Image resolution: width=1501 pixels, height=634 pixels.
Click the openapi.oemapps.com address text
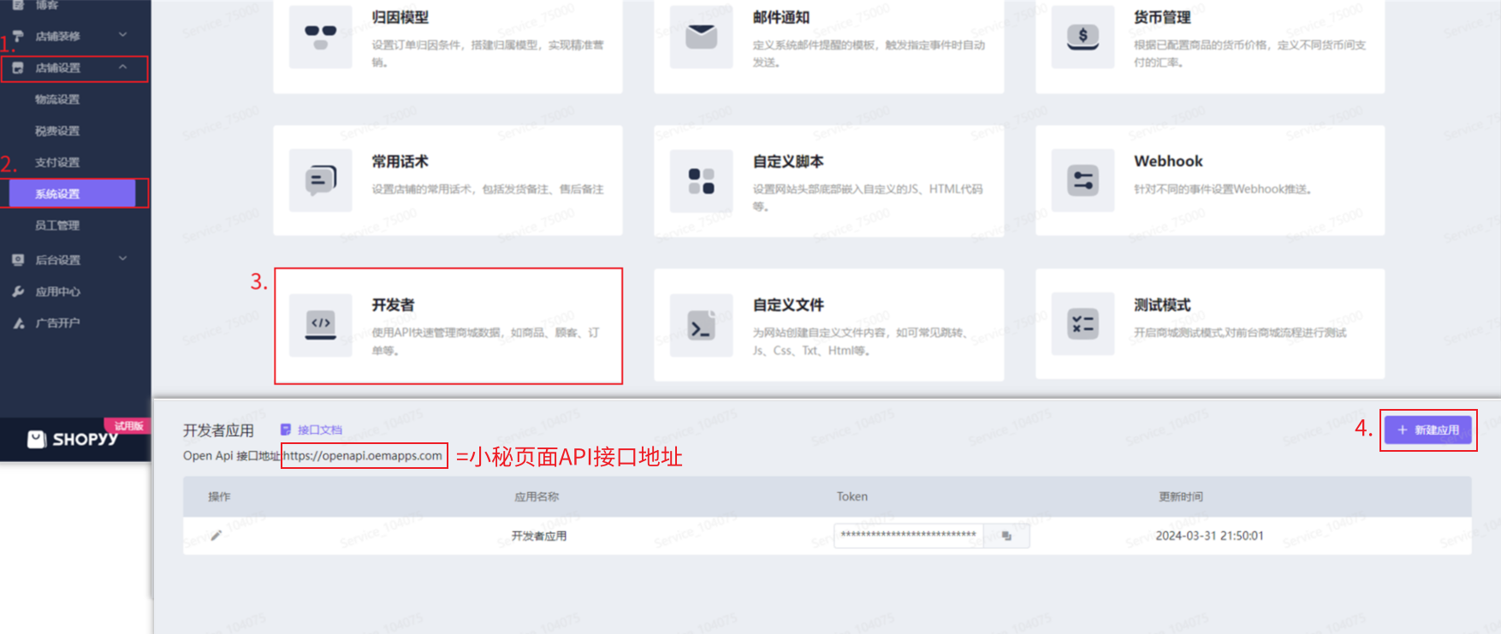click(x=363, y=455)
